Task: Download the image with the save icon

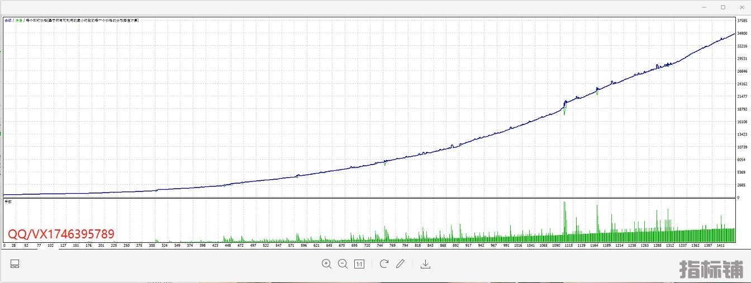Action: click(425, 264)
